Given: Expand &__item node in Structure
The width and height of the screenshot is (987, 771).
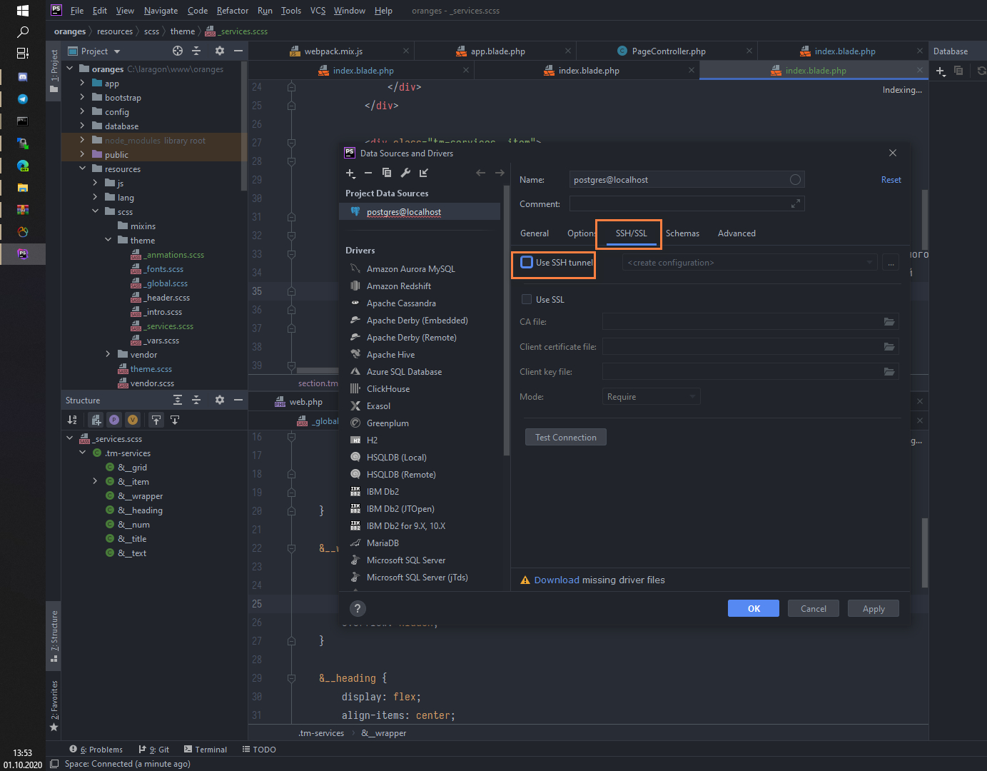Looking at the screenshot, I should click(x=95, y=481).
